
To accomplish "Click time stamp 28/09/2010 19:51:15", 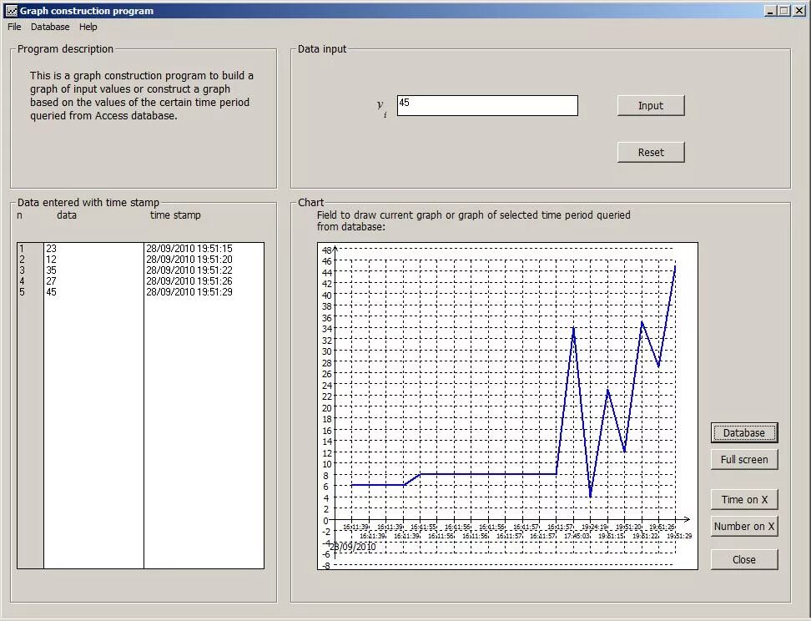I will pos(189,249).
